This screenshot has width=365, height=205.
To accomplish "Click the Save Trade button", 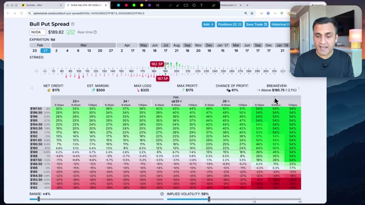I will [256, 24].
